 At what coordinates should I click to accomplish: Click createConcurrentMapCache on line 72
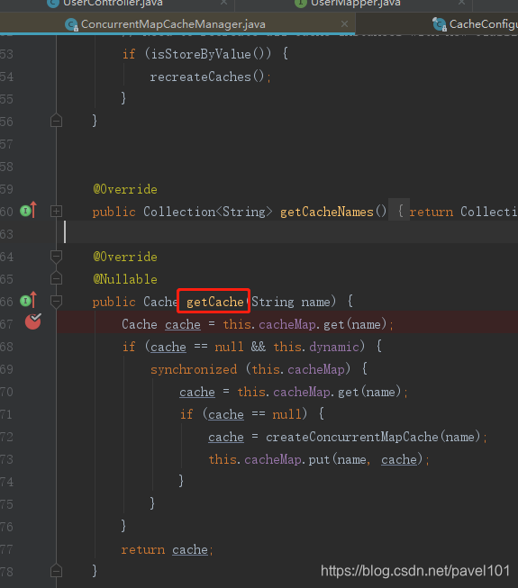tap(352, 437)
